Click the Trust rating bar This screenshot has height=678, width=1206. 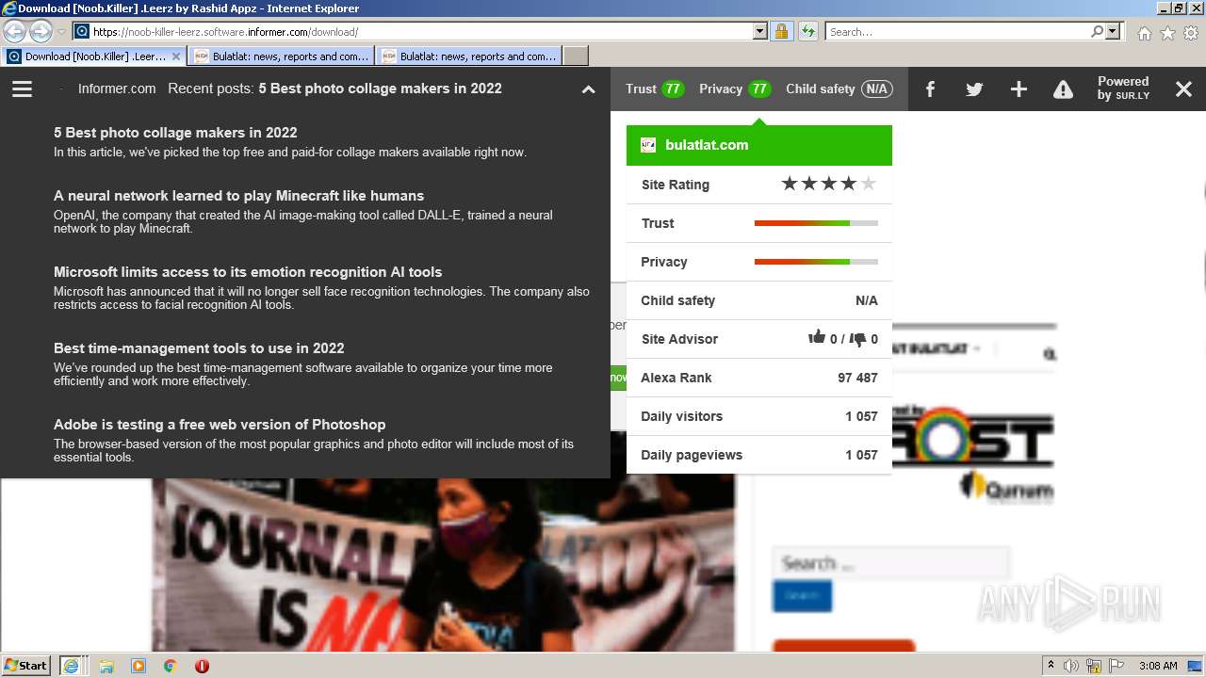click(816, 223)
